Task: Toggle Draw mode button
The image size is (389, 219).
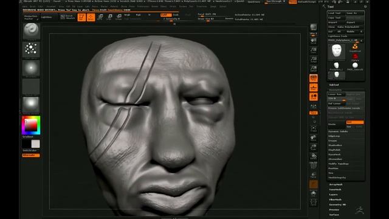Action: (x=91, y=17)
